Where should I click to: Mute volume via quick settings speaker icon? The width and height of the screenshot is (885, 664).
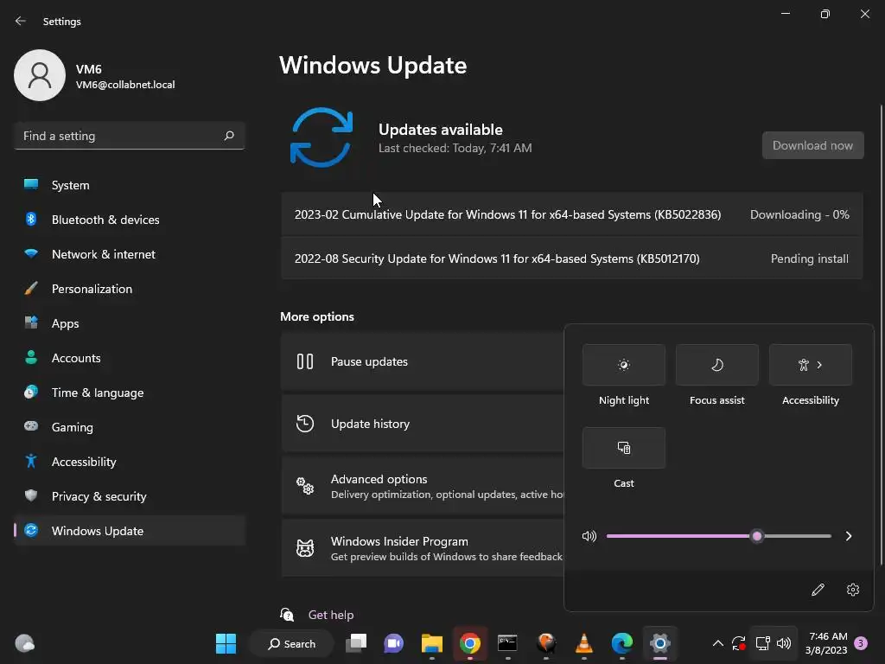pos(589,536)
